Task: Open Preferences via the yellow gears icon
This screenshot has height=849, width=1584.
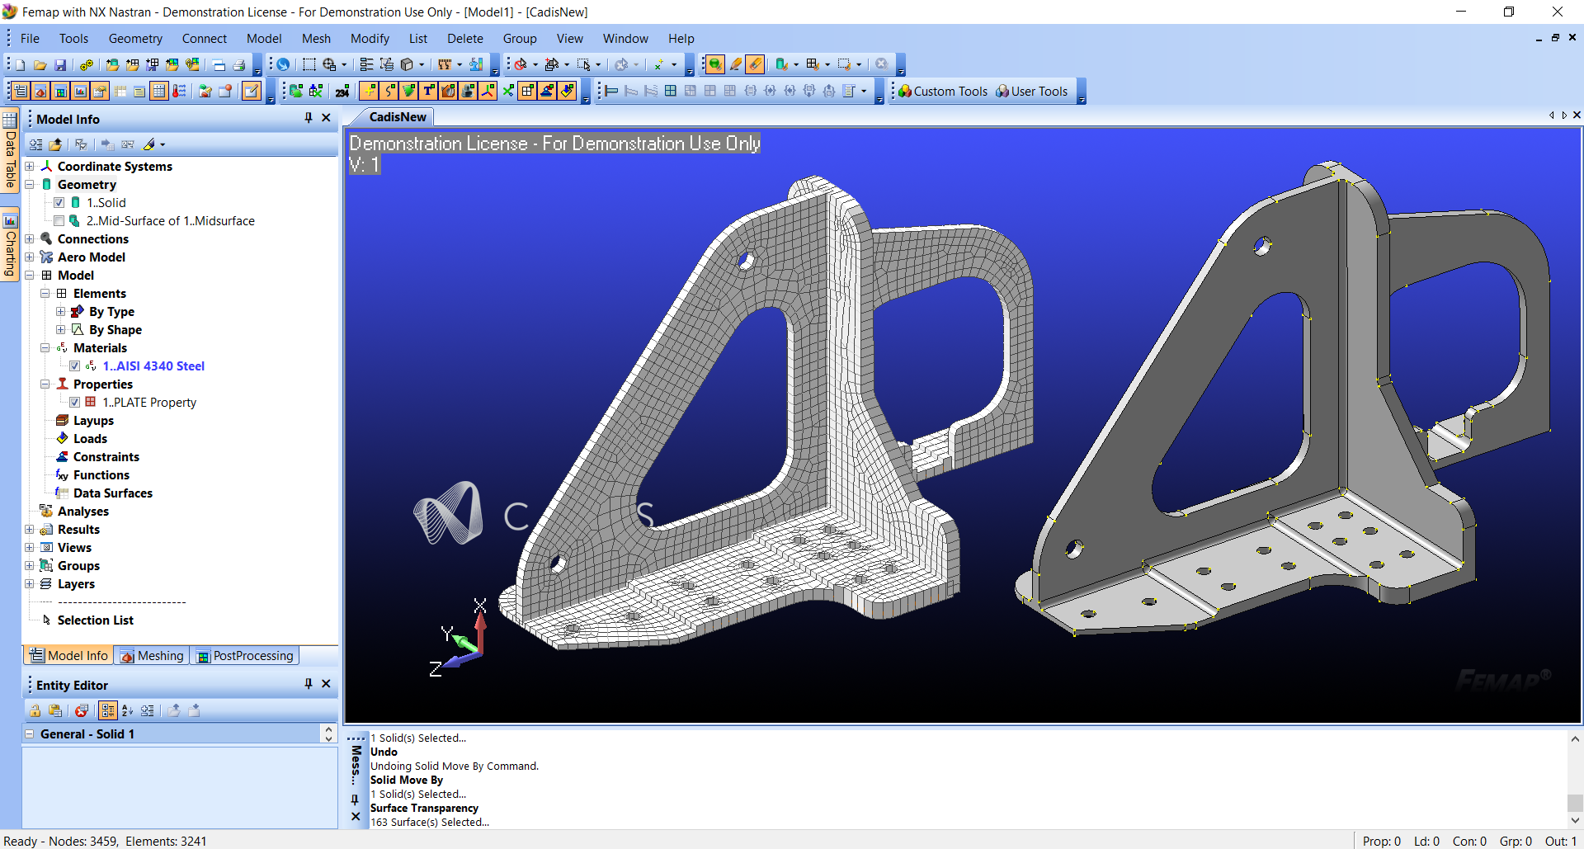Action: [87, 64]
